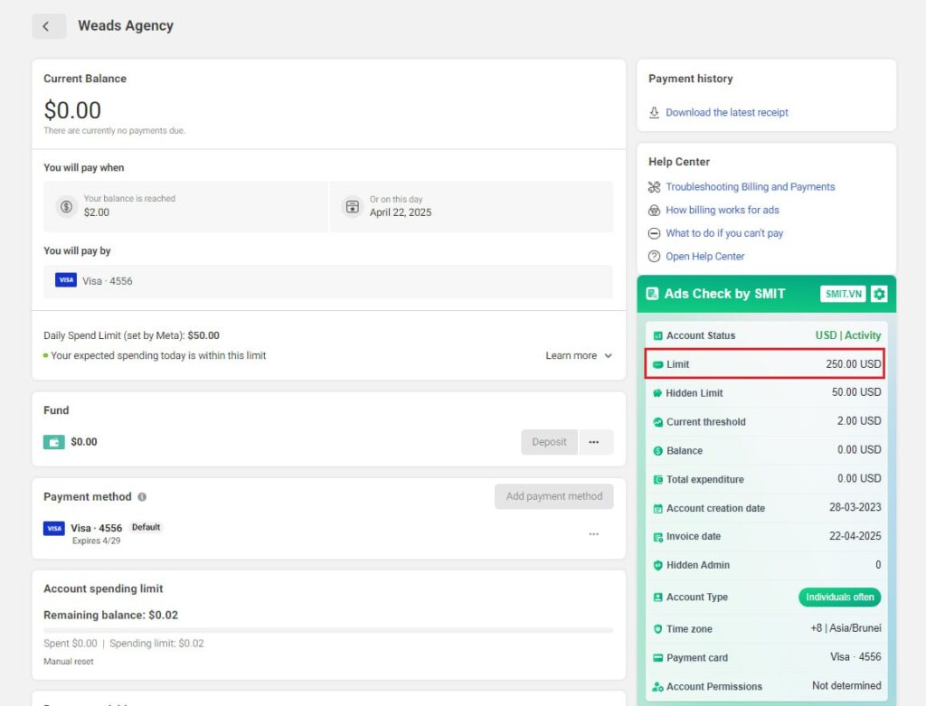Click the Open Help Center question icon

654,256
